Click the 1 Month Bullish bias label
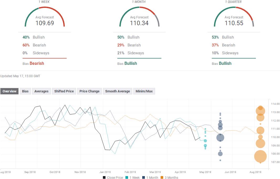 pos(130,63)
